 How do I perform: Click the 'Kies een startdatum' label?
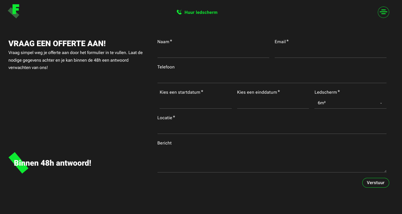pyautogui.click(x=180, y=92)
